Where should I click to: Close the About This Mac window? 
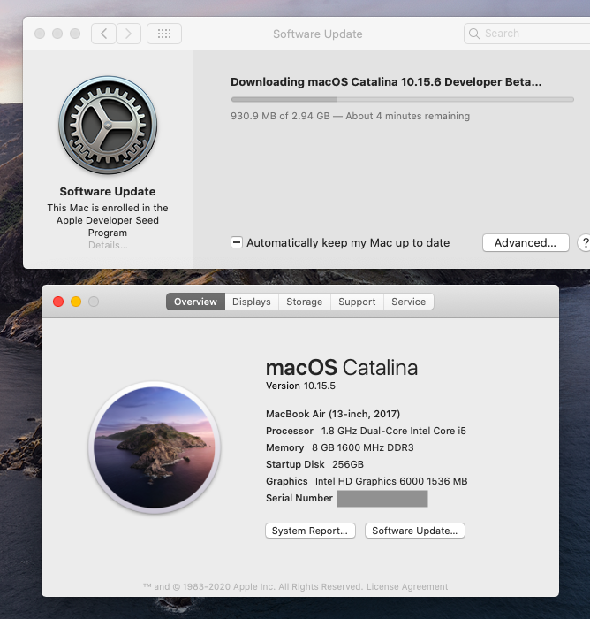(58, 302)
